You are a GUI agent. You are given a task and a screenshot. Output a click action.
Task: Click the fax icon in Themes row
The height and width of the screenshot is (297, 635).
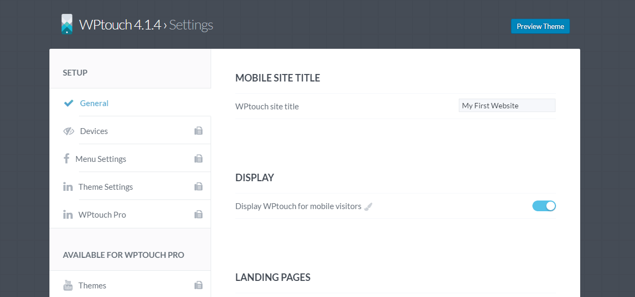(198, 285)
